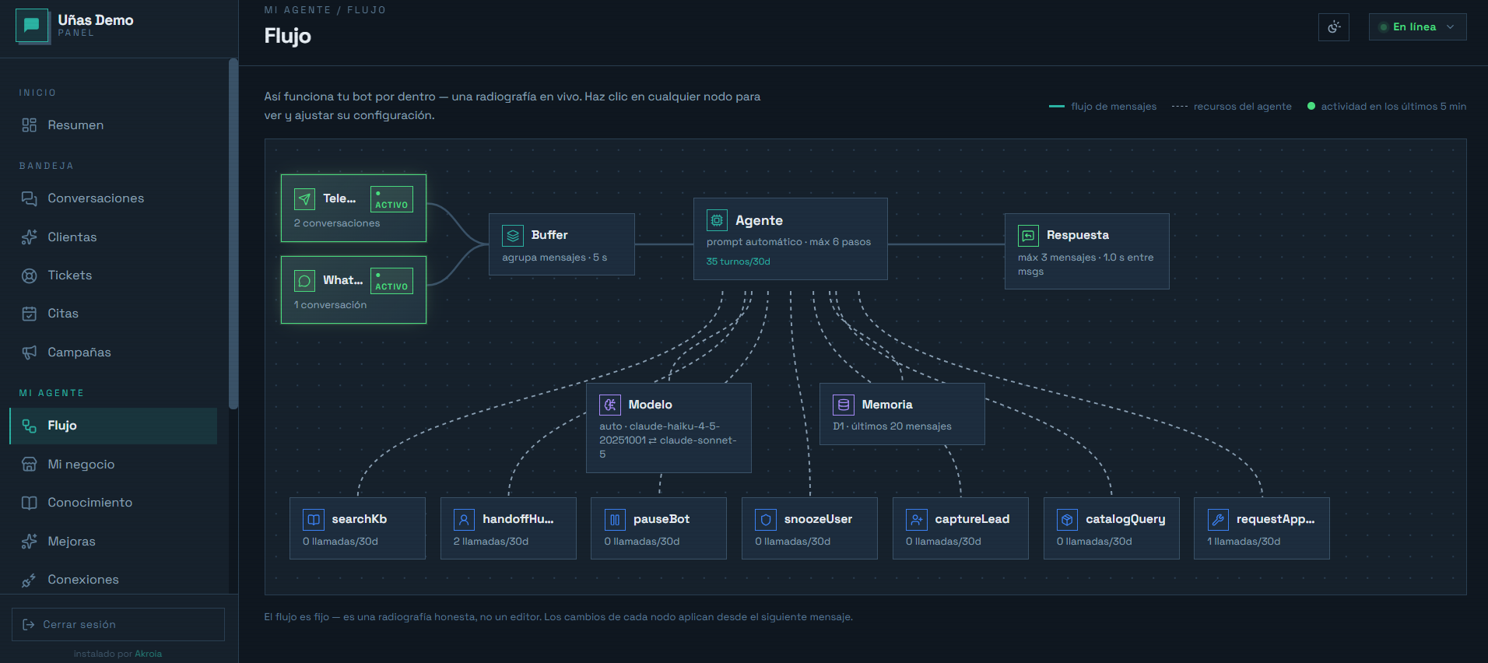Click the captureLead user-plus icon
The height and width of the screenshot is (663, 1488).
point(916,519)
